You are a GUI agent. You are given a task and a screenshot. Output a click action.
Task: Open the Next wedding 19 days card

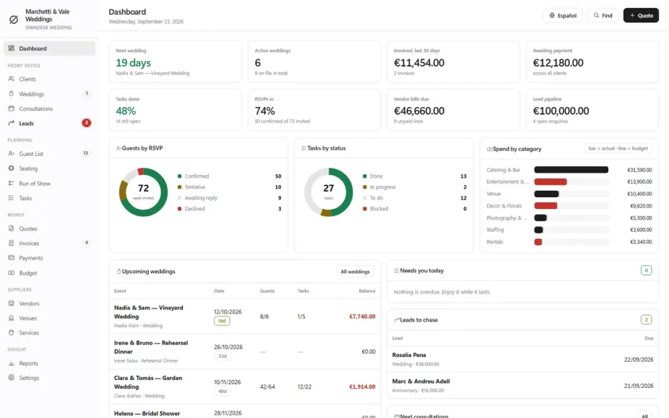click(x=175, y=61)
